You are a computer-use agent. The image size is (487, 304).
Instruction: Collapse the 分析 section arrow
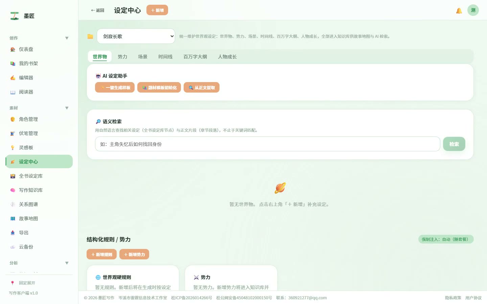click(67, 263)
